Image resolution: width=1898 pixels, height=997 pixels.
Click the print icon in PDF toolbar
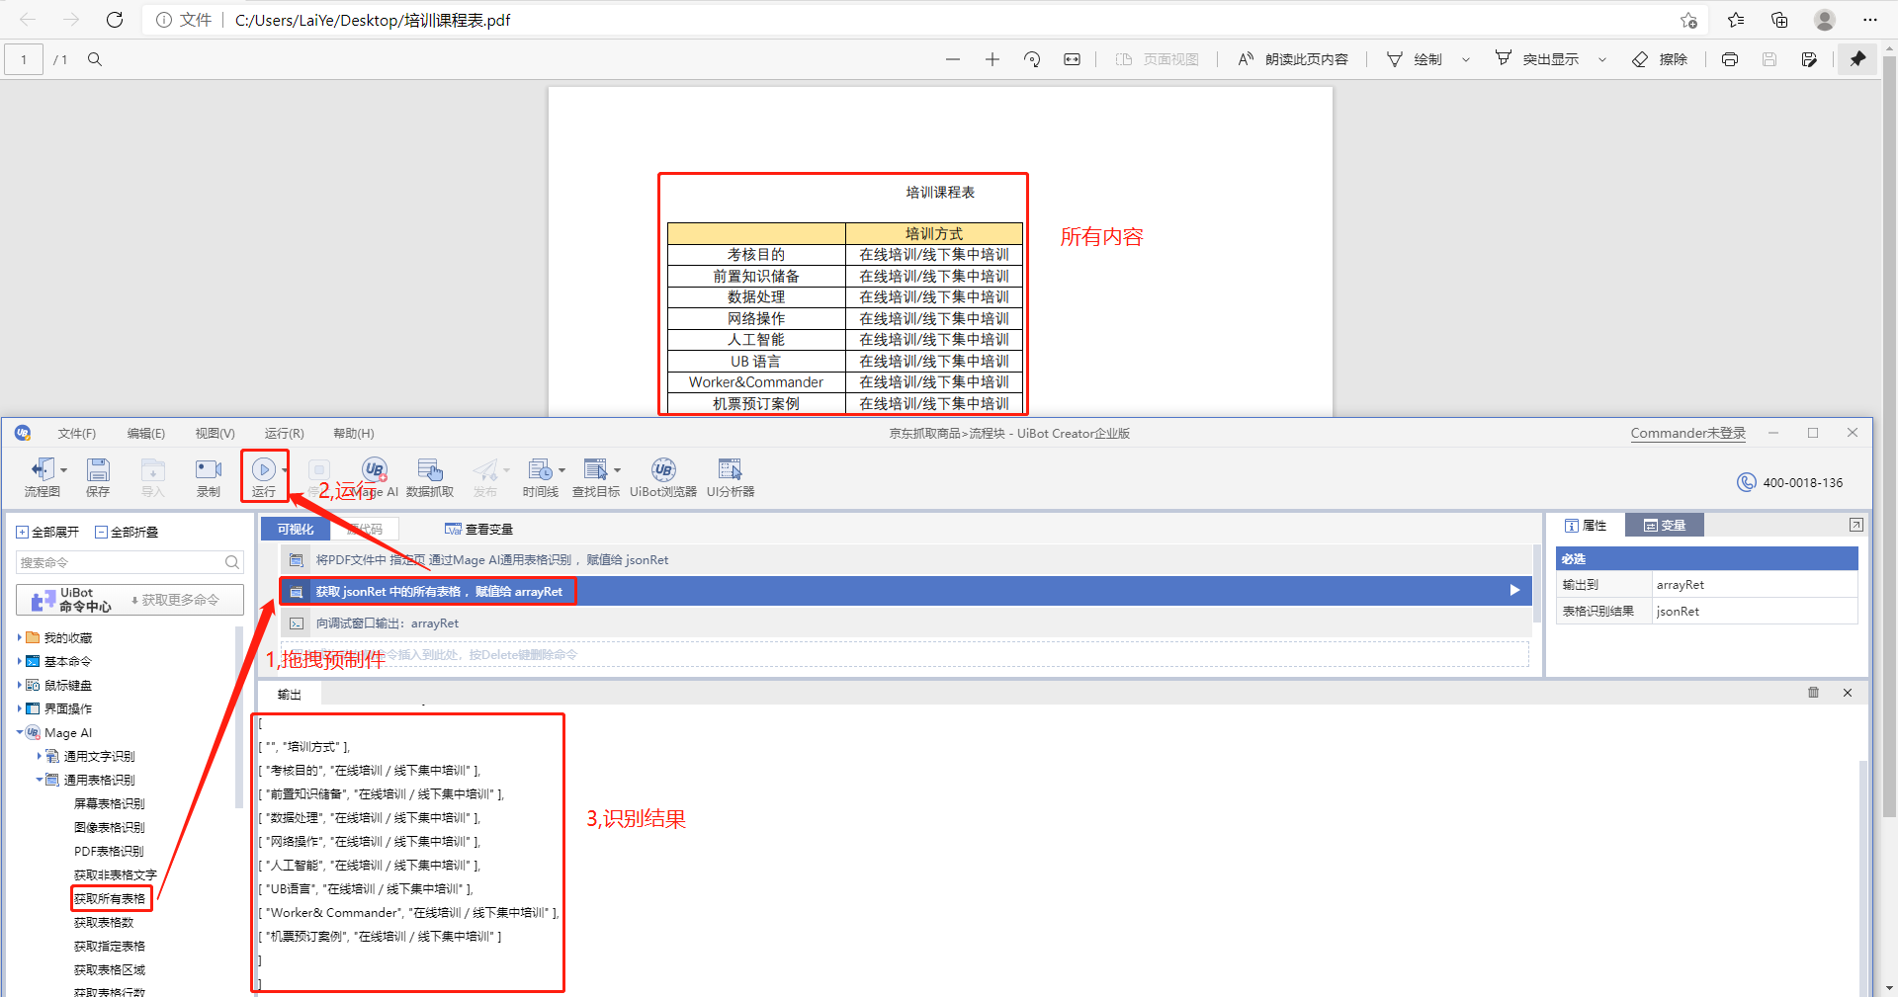point(1729,59)
